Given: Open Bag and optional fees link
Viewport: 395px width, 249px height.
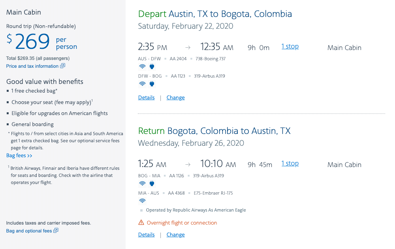Looking at the screenshot, I should (x=29, y=231).
